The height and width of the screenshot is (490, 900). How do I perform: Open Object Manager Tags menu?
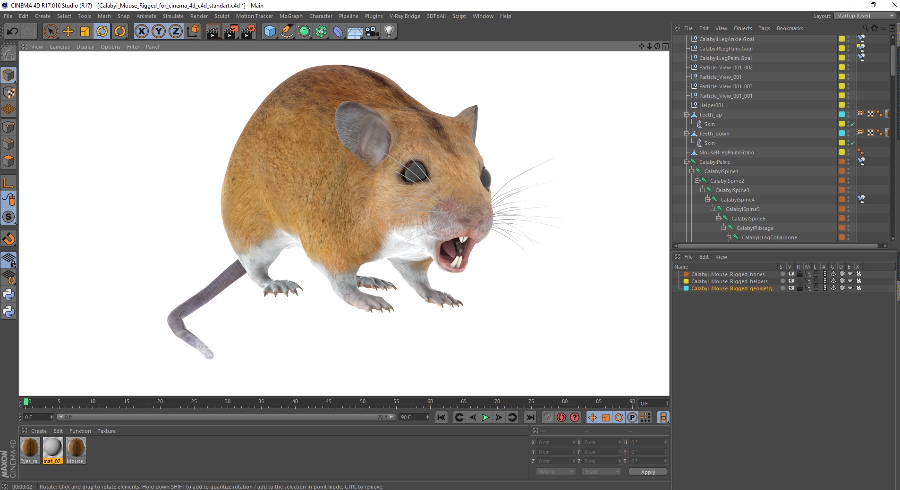pos(764,28)
